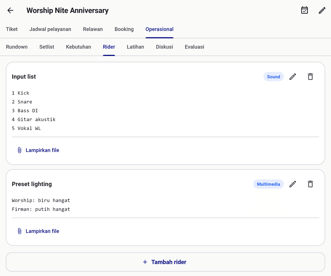Image resolution: width=331 pixels, height=276 pixels.
Task: Click the Input list heading
Action: (x=24, y=77)
